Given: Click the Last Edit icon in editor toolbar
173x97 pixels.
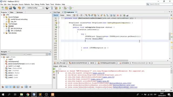Looking at the screenshot, I should pos(74,15).
